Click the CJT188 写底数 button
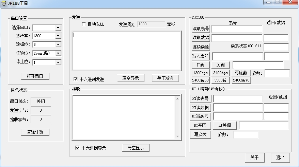Screen dimensions: 299x167 pyautogui.click(x=241, y=73)
